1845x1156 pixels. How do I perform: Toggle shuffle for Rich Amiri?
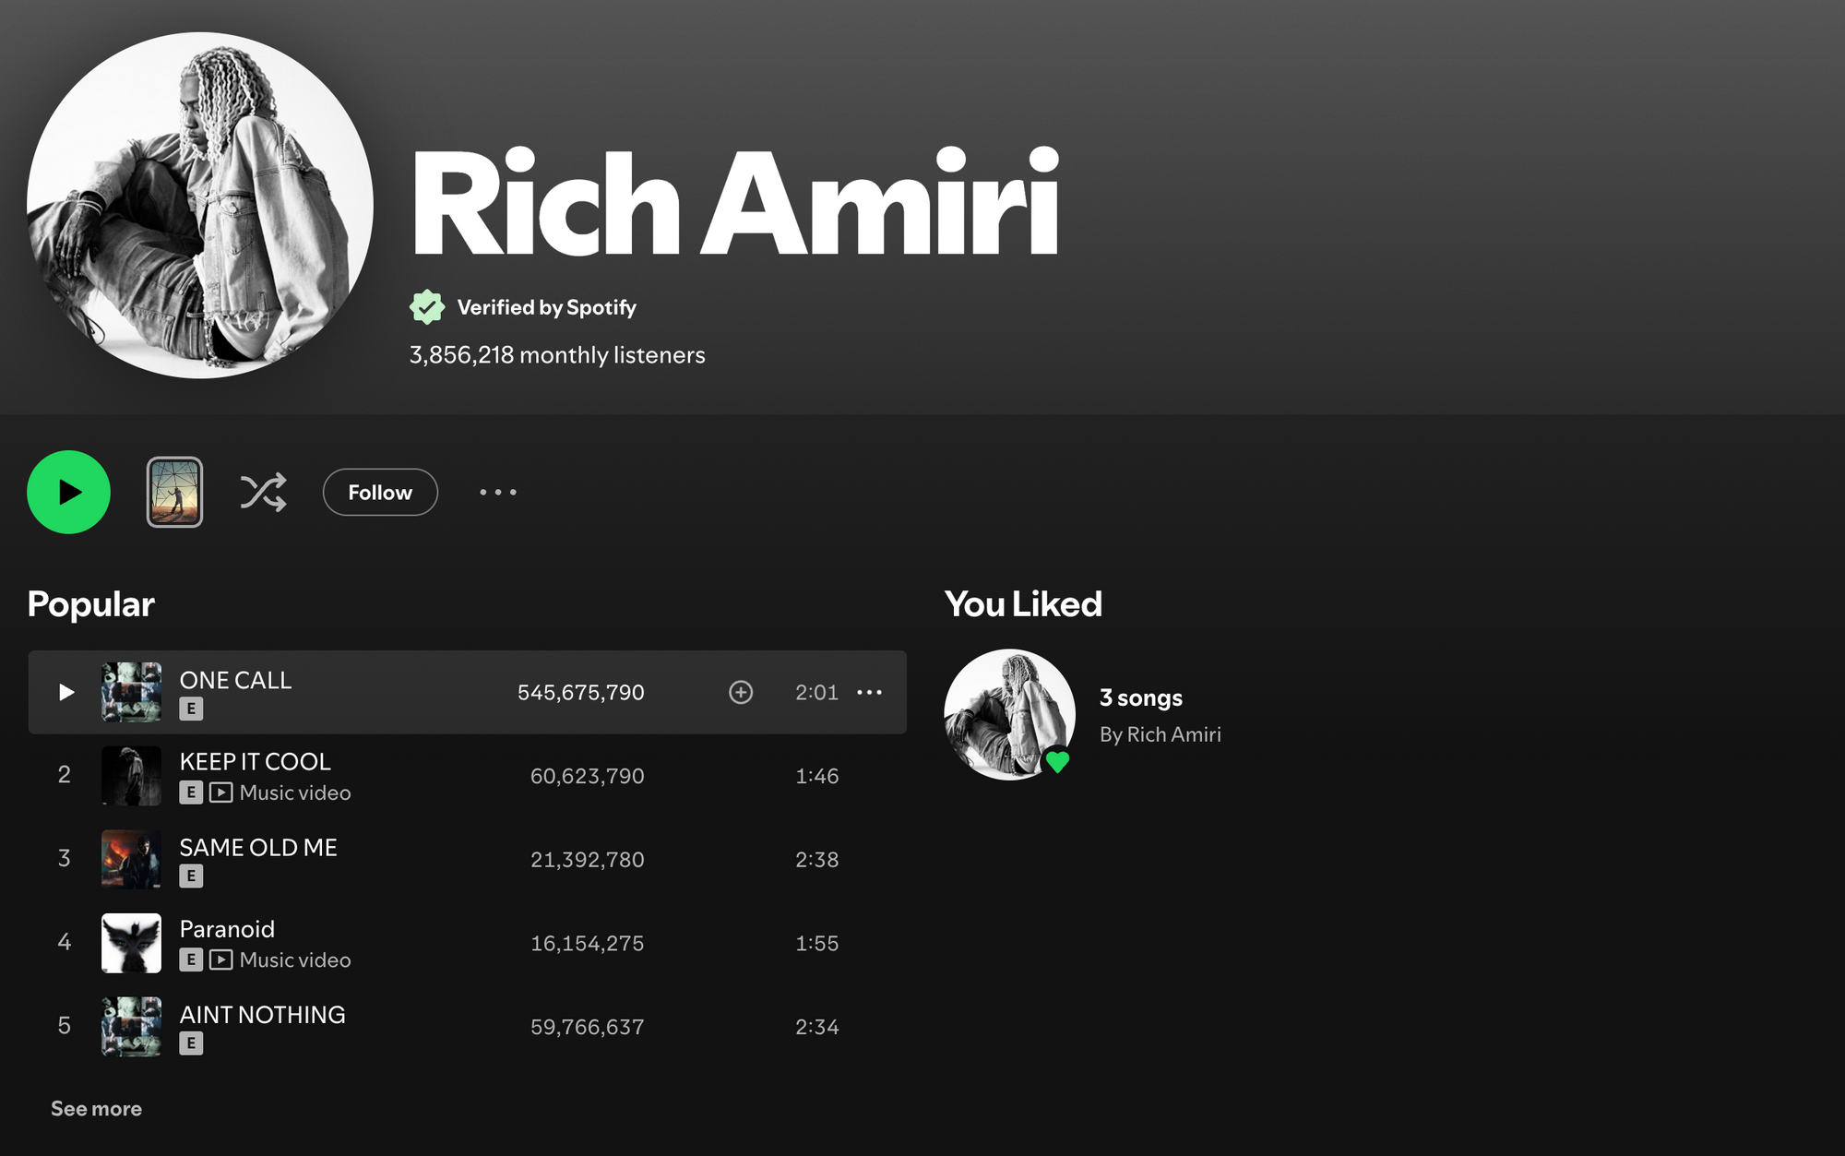tap(263, 492)
